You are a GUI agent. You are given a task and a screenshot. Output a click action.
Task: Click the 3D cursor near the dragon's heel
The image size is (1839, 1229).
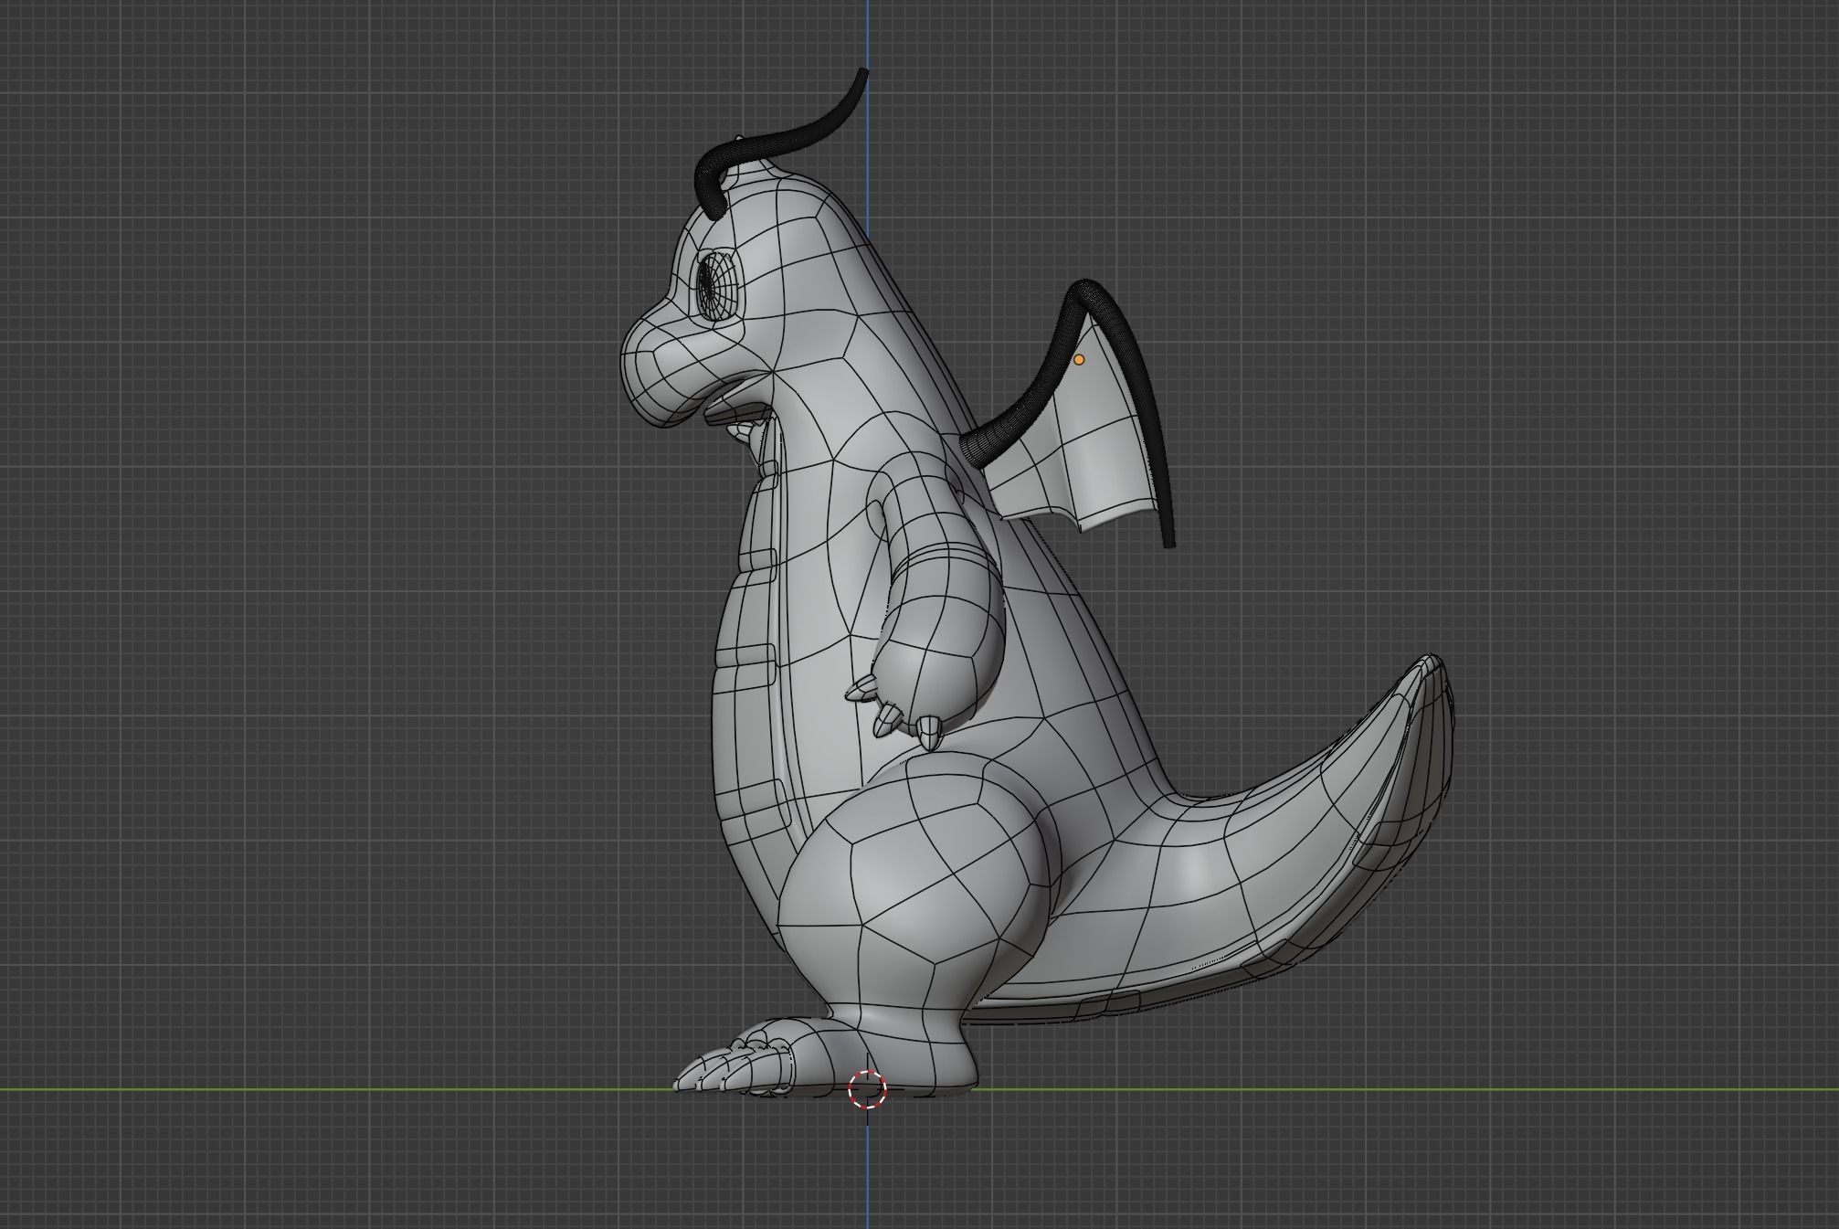click(x=867, y=1089)
